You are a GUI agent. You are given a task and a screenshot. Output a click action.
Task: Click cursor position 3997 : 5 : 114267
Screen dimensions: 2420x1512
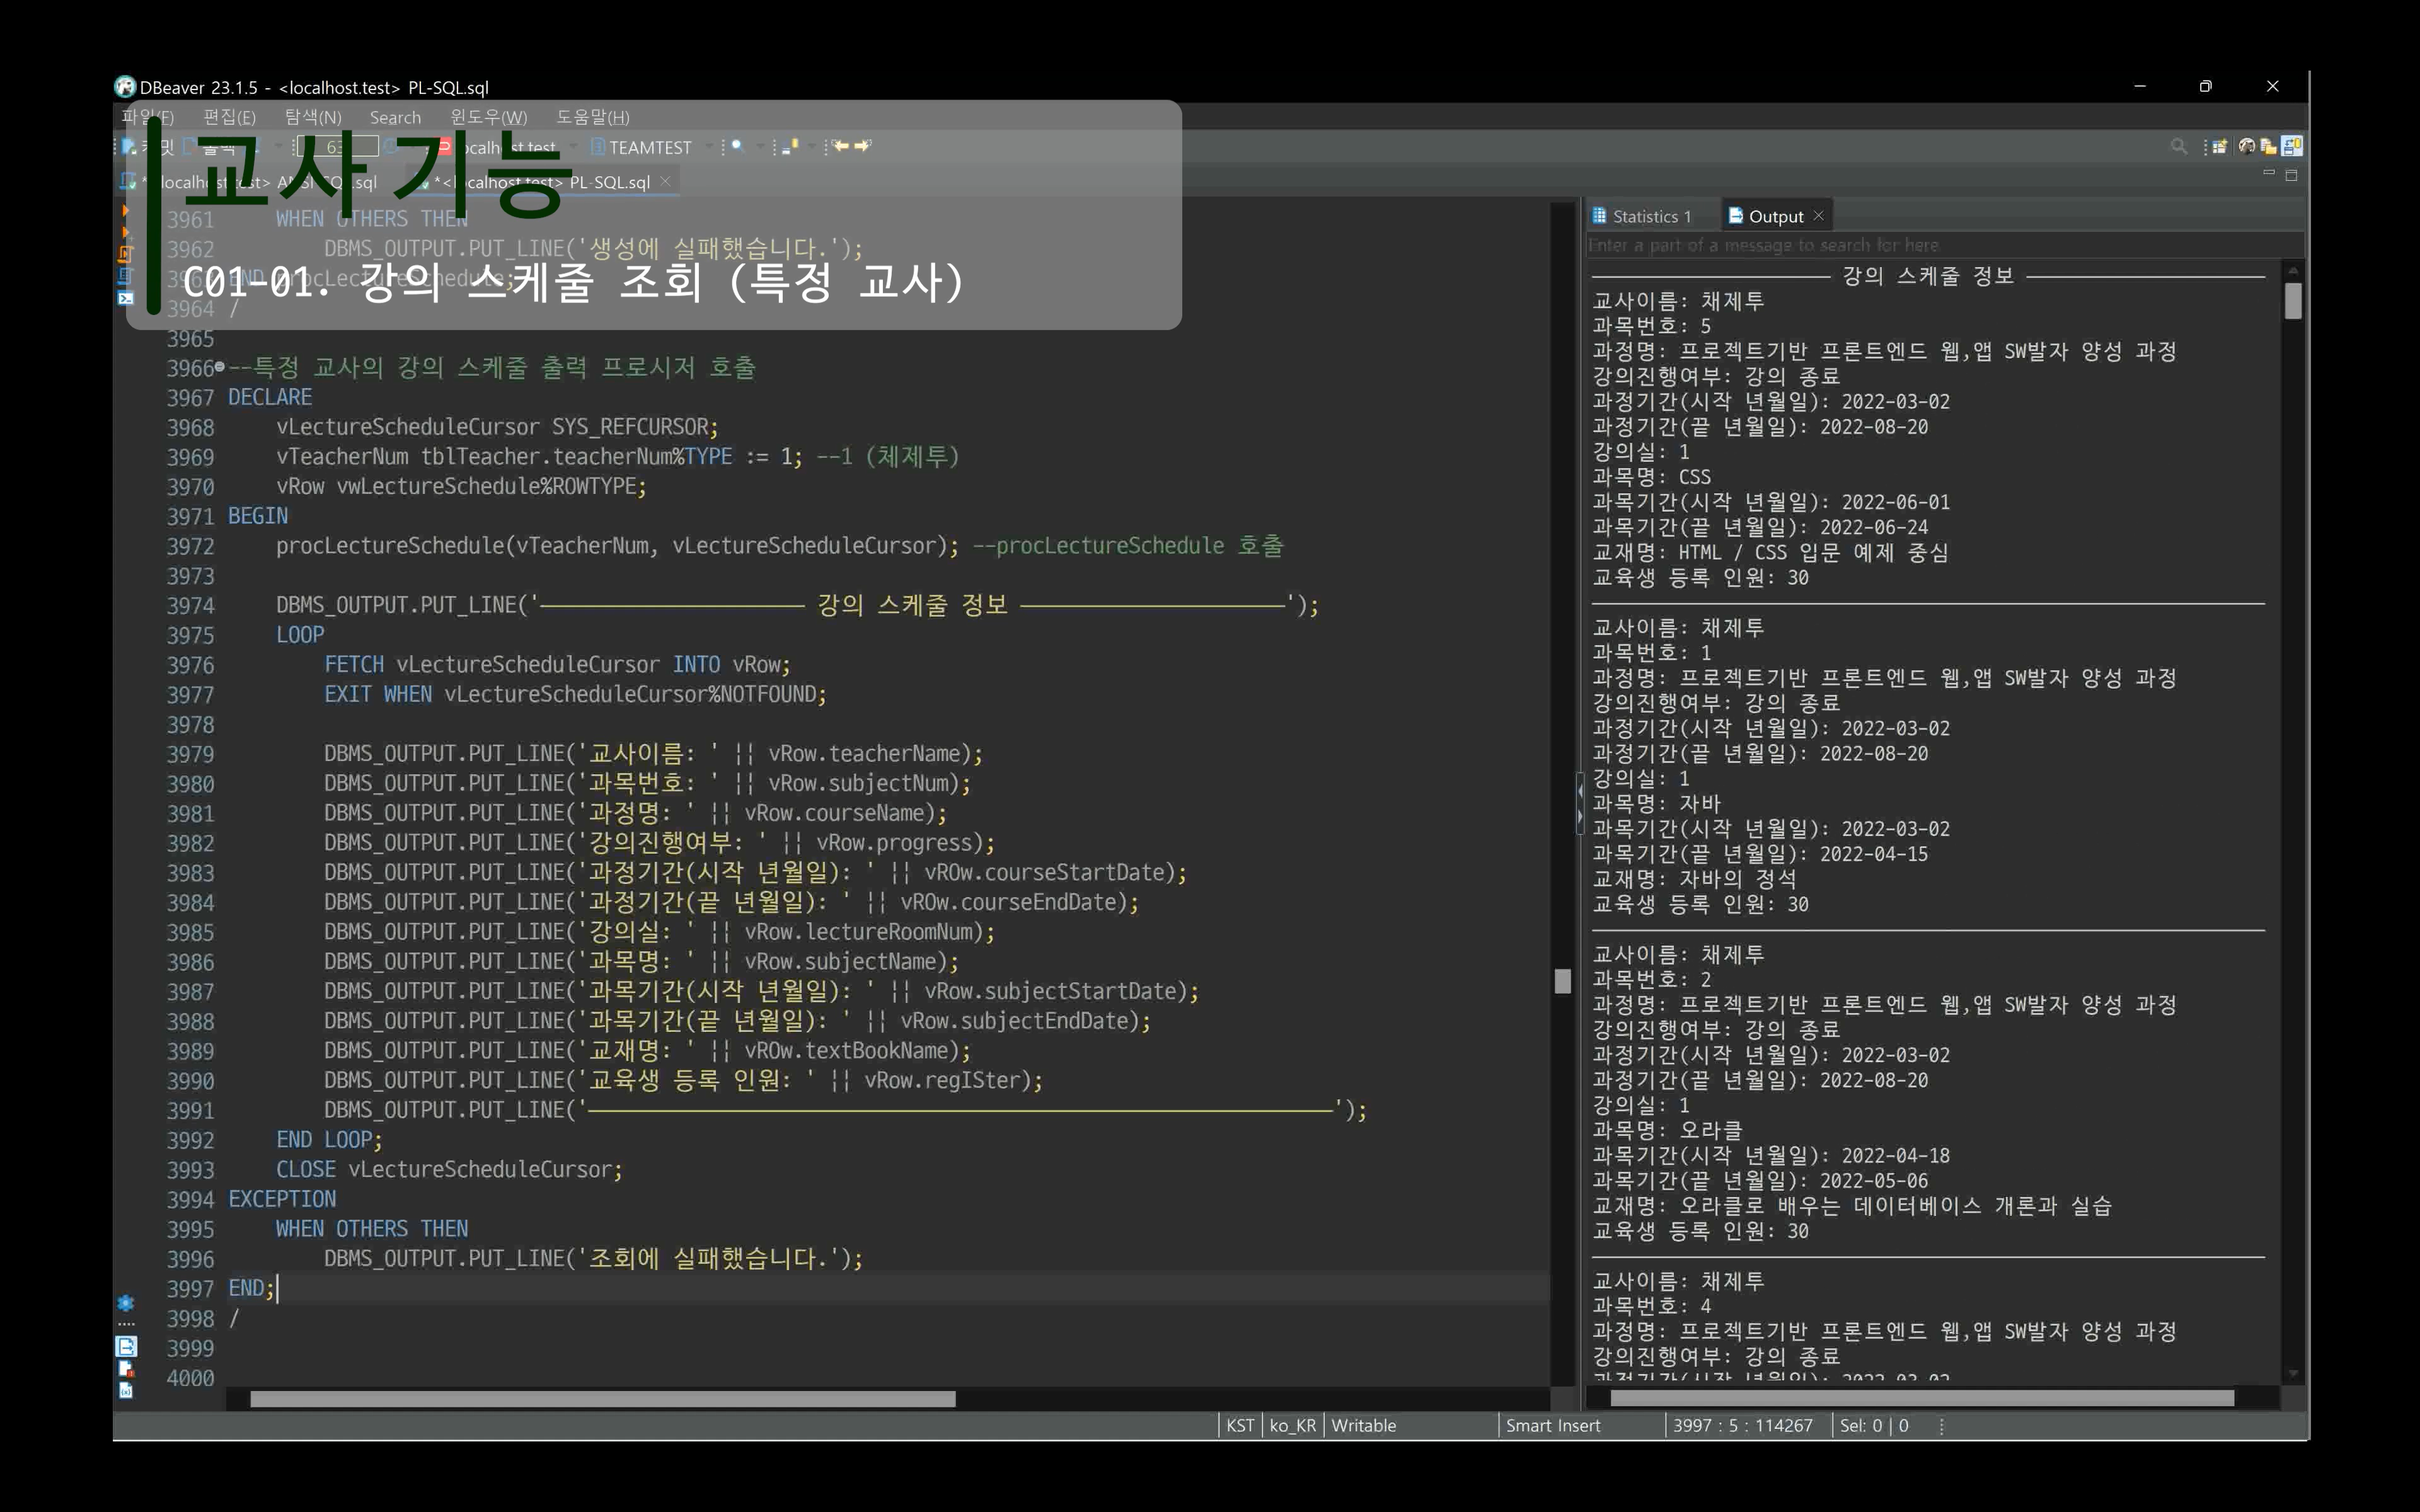pos(1743,1426)
